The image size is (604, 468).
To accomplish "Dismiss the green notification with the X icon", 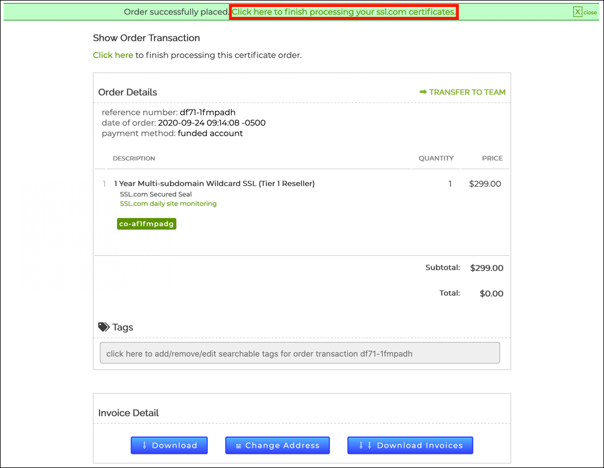I will click(577, 12).
